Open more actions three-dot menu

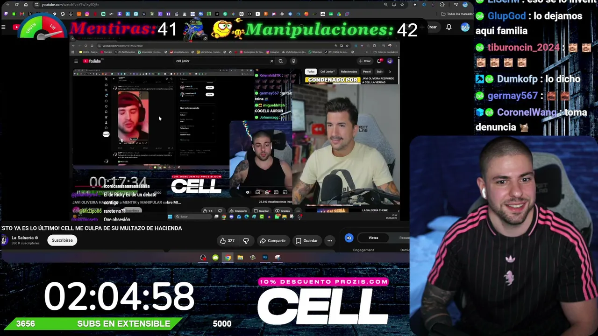point(330,241)
